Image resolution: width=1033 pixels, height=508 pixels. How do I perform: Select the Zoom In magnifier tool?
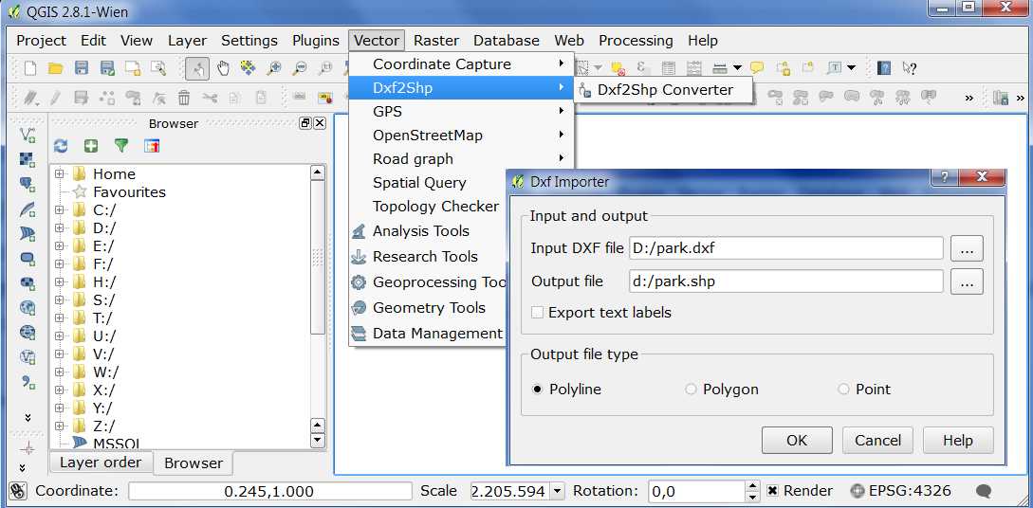coord(273,68)
